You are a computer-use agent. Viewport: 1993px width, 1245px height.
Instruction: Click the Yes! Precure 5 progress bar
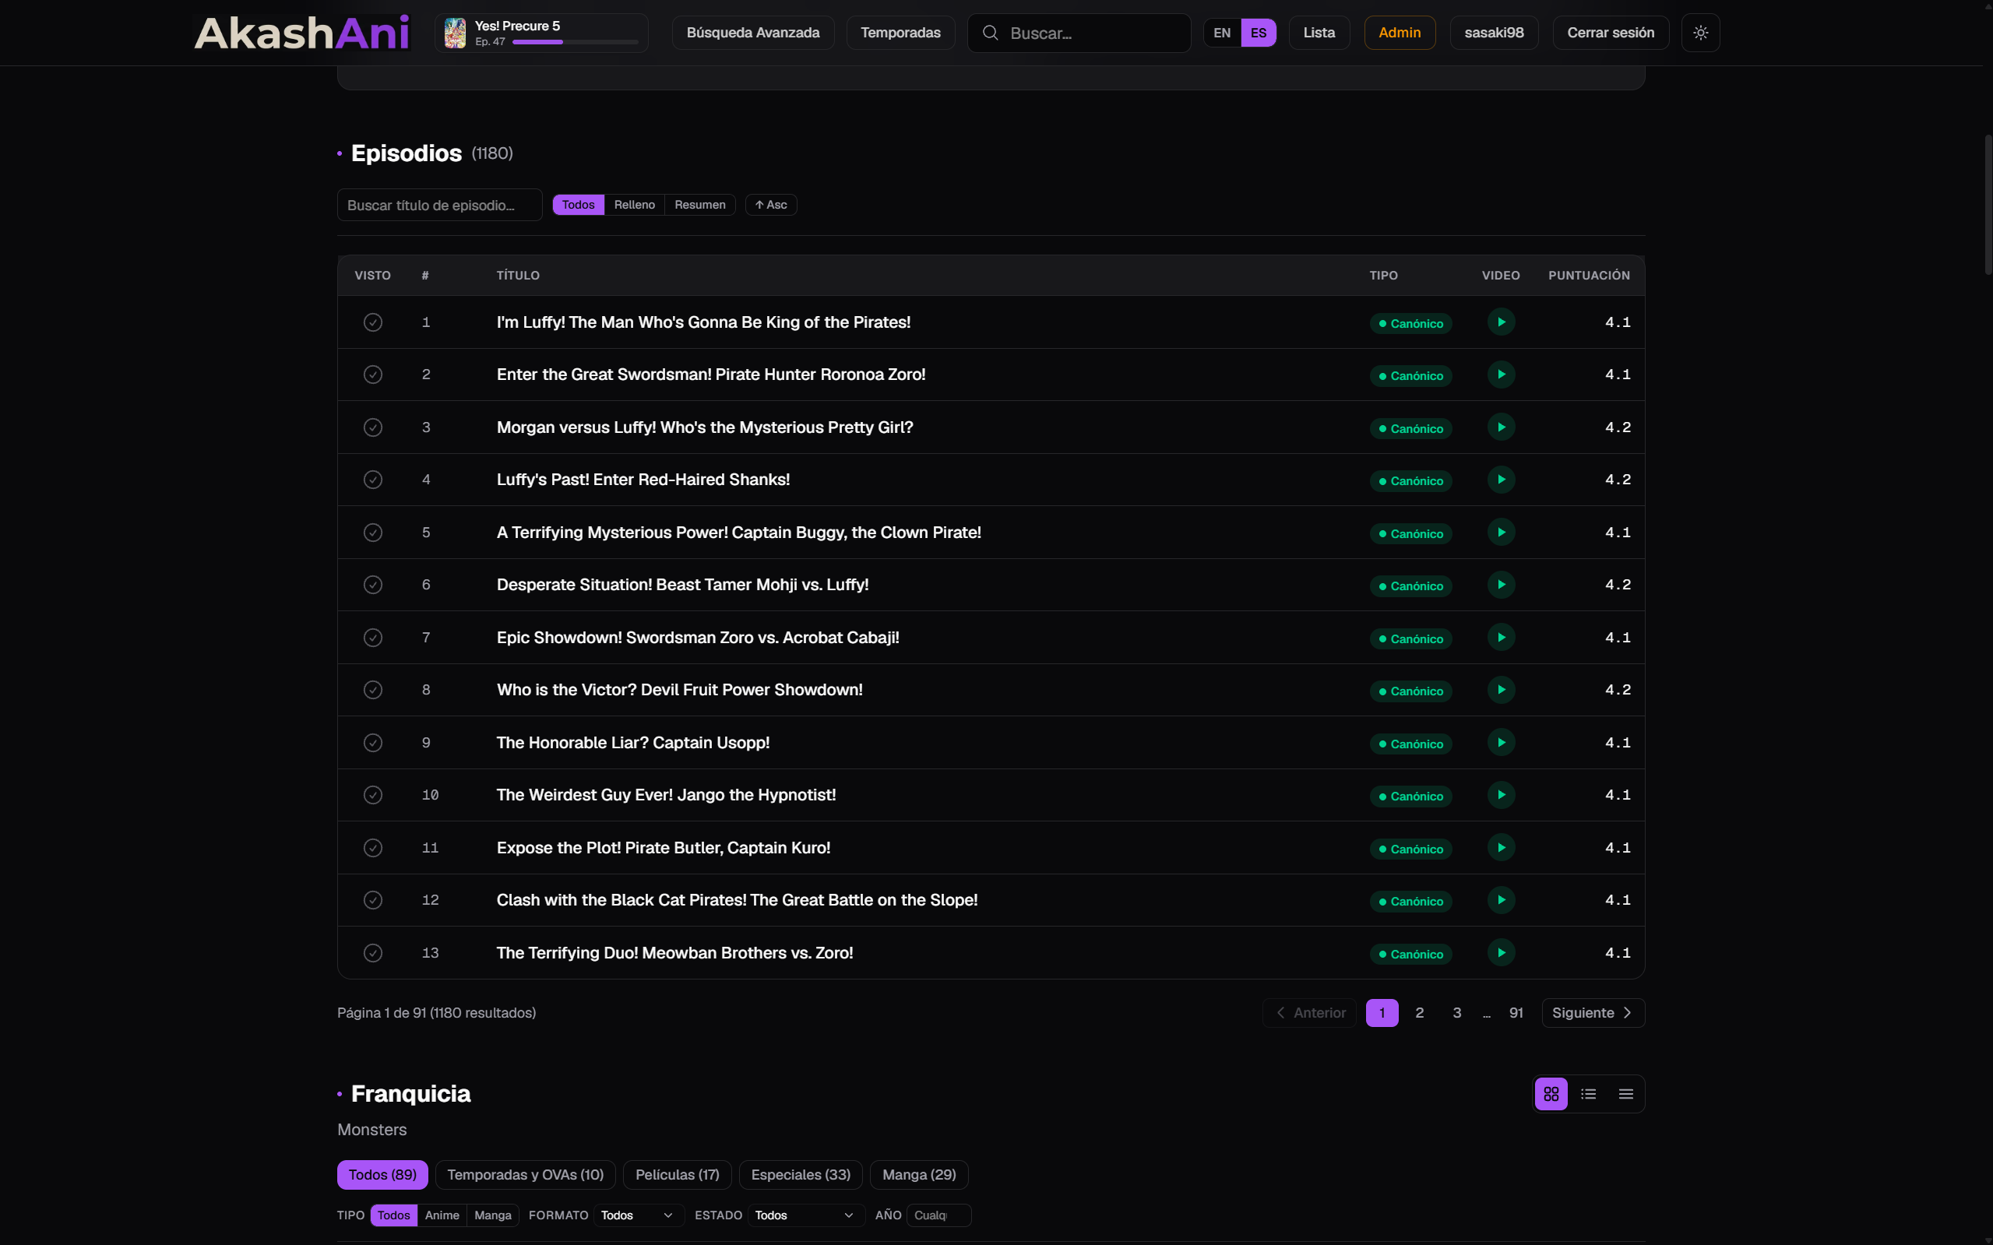(575, 42)
